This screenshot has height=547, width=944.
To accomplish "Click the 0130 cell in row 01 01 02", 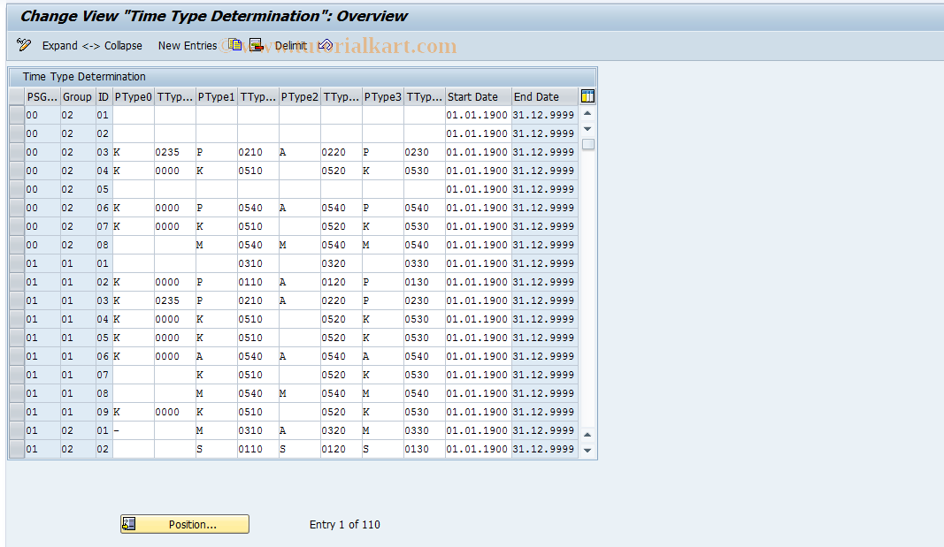I will coord(424,282).
